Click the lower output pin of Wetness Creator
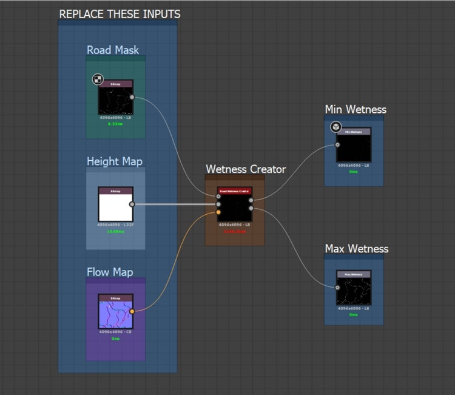The height and width of the screenshot is (395, 455). [x=251, y=208]
